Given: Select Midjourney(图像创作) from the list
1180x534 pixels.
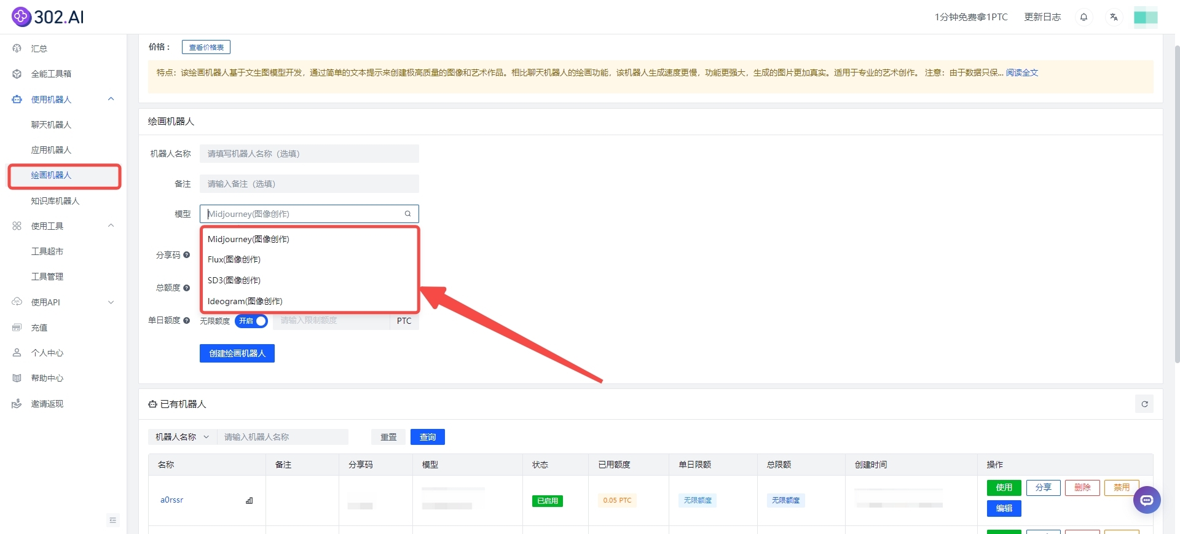Looking at the screenshot, I should click(x=310, y=239).
